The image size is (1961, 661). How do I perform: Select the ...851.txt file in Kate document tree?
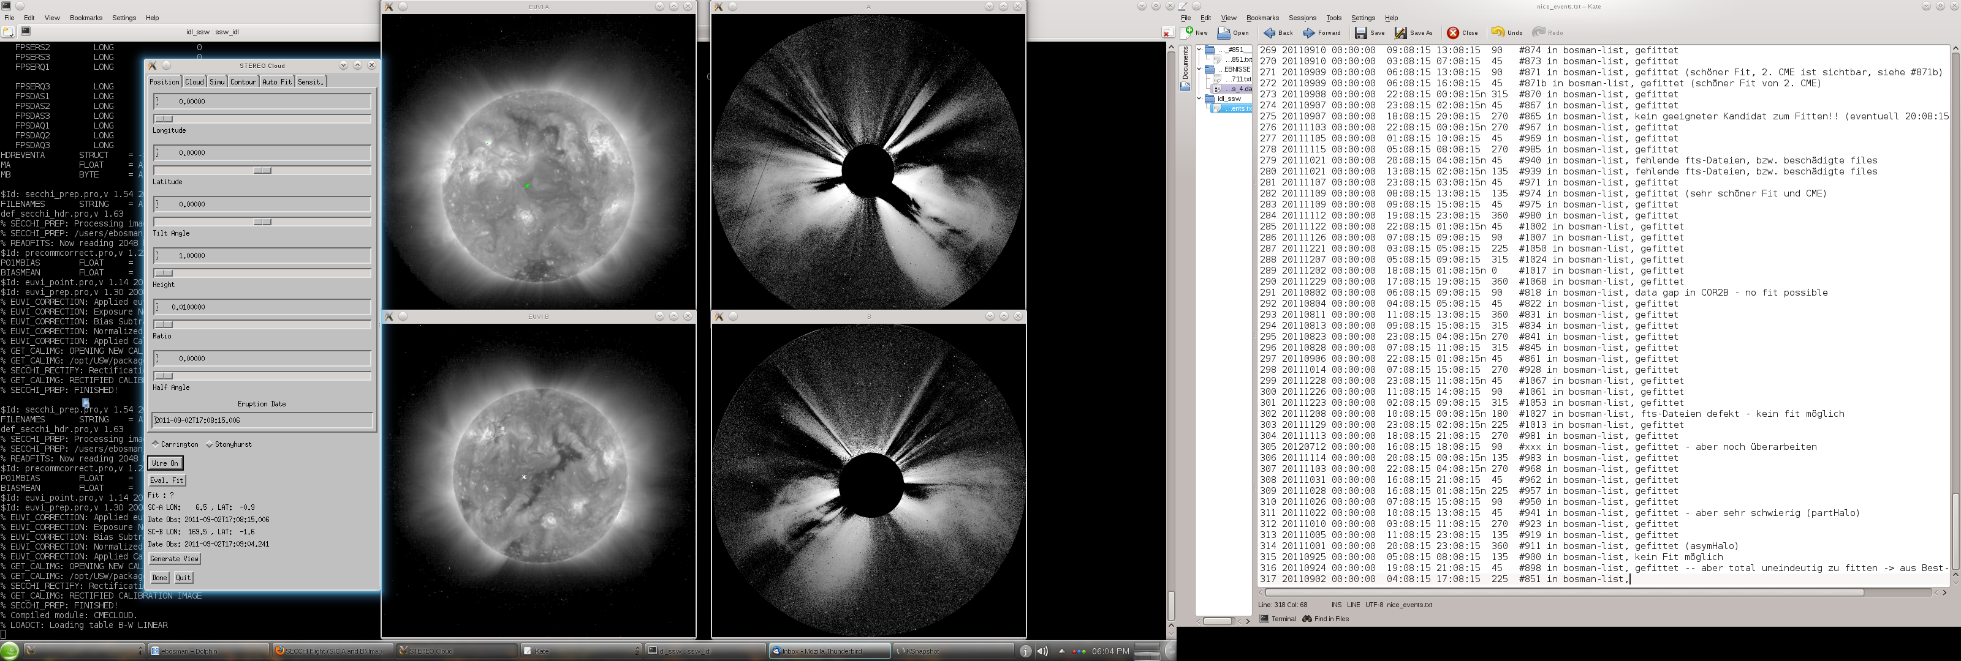[1232, 59]
